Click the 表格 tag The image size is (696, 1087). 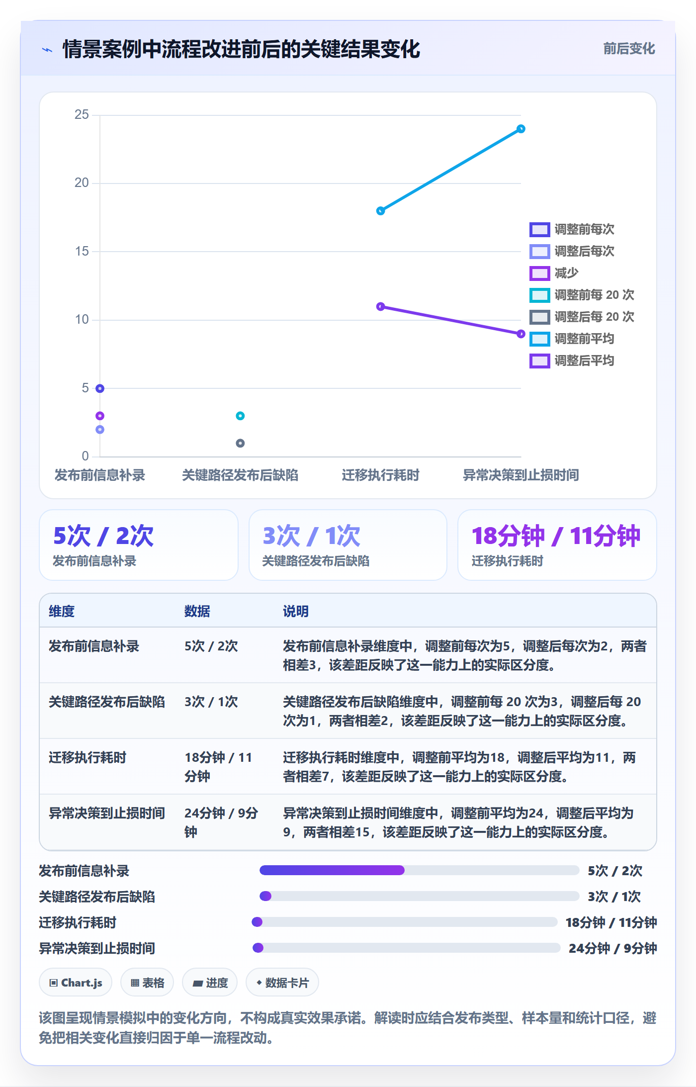pos(147,982)
